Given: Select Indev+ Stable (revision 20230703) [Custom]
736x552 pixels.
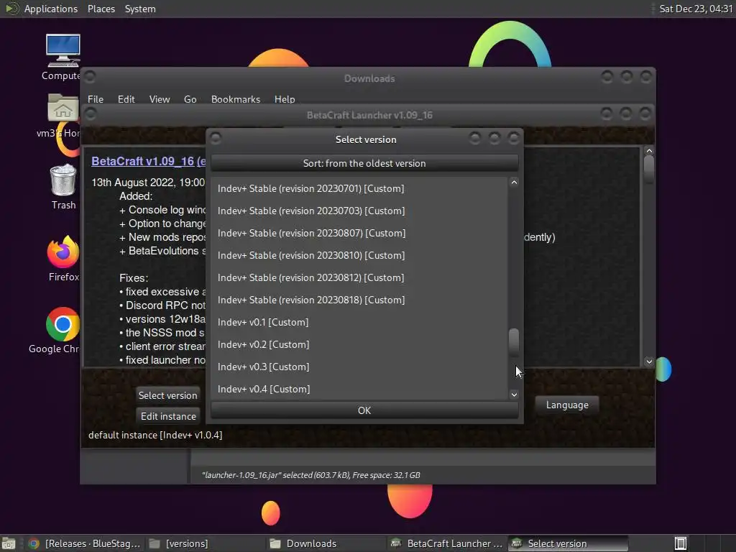Looking at the screenshot, I should pyautogui.click(x=359, y=211).
